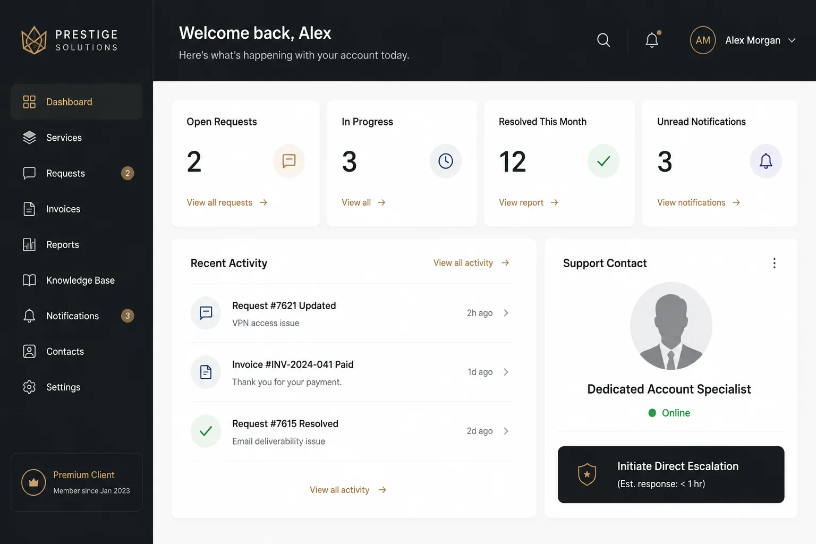Select Invoices from the sidebar
The width and height of the screenshot is (816, 544).
coord(76,209)
